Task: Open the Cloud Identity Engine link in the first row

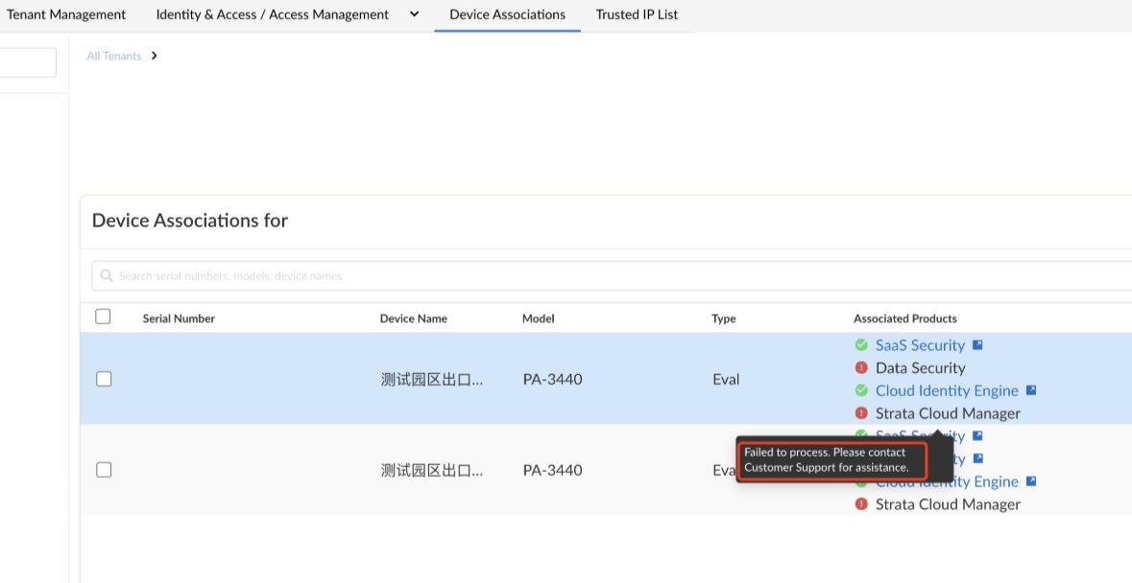Action: [x=947, y=390]
